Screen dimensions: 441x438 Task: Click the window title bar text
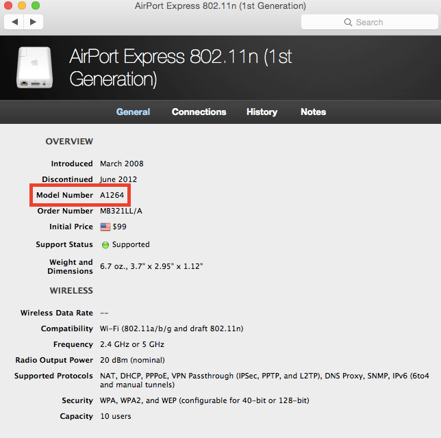coord(220,5)
